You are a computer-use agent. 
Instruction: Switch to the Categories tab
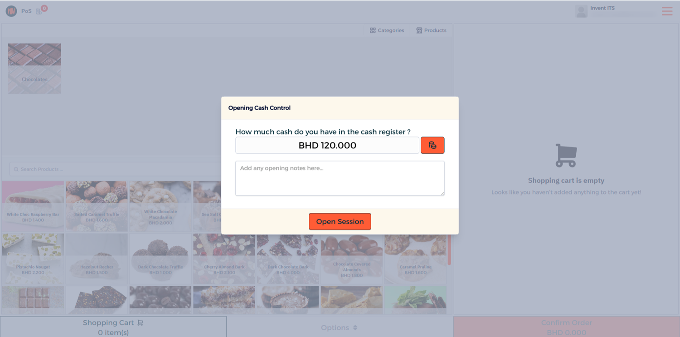coord(387,30)
